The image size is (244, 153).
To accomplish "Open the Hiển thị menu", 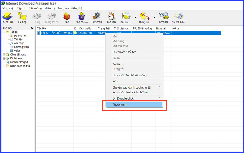I will [50, 8].
